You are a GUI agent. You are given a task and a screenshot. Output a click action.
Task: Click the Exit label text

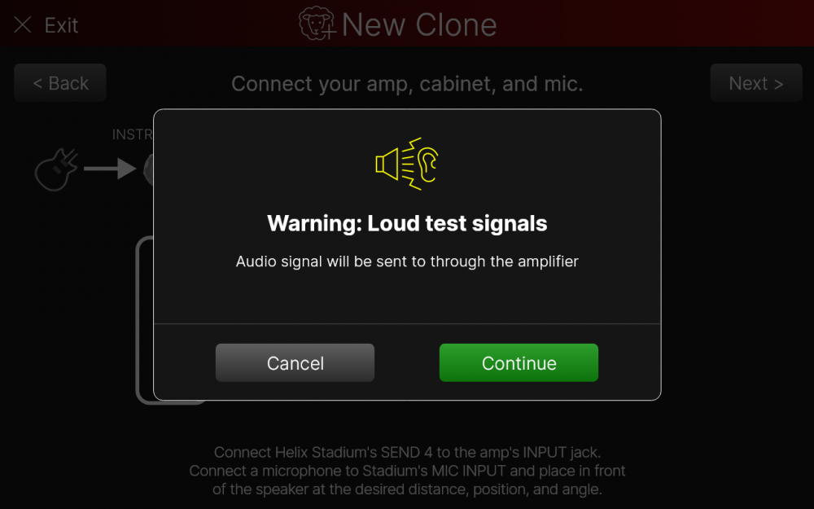click(x=61, y=25)
